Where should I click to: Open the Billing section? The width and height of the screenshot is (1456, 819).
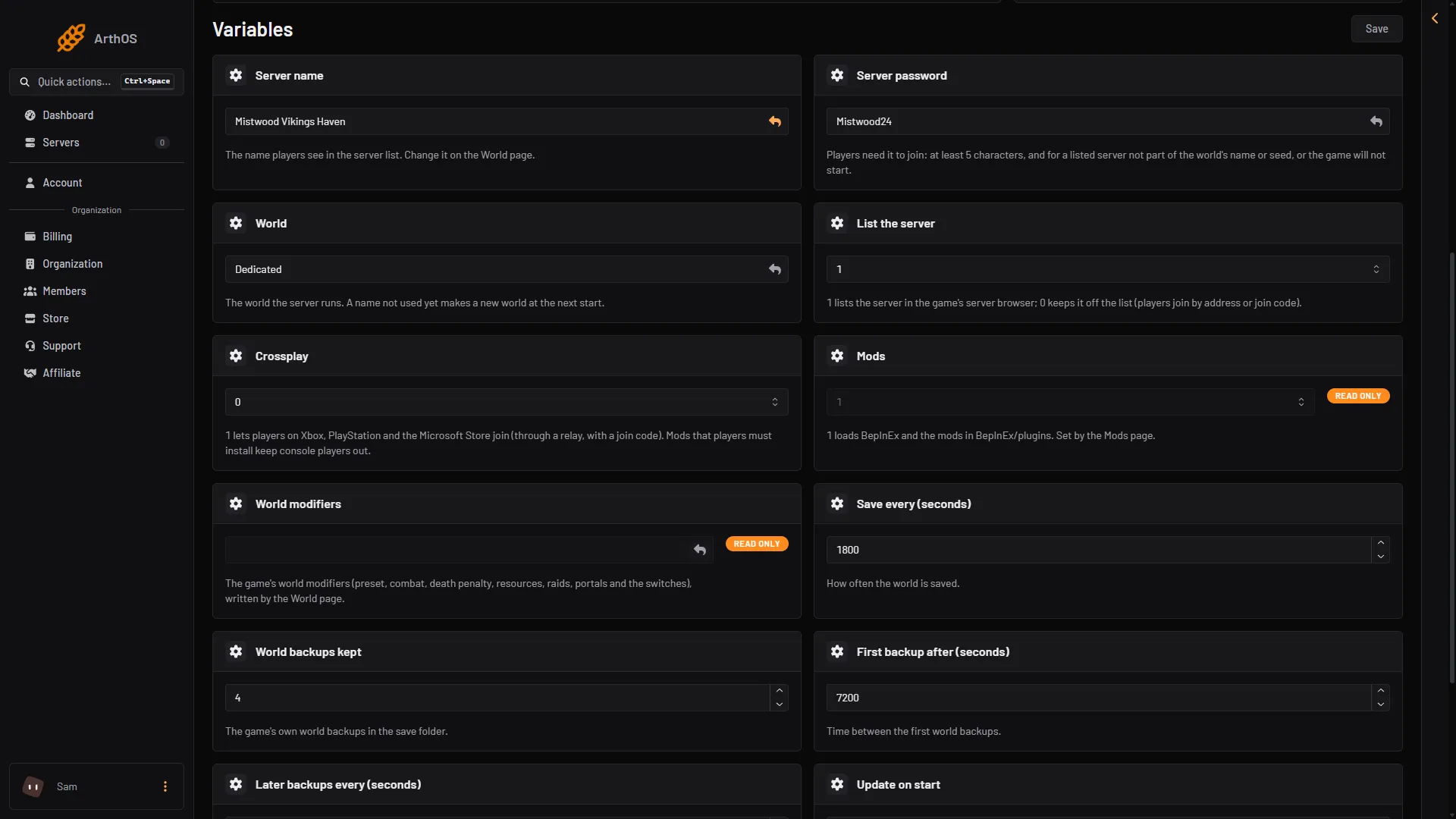coord(96,237)
